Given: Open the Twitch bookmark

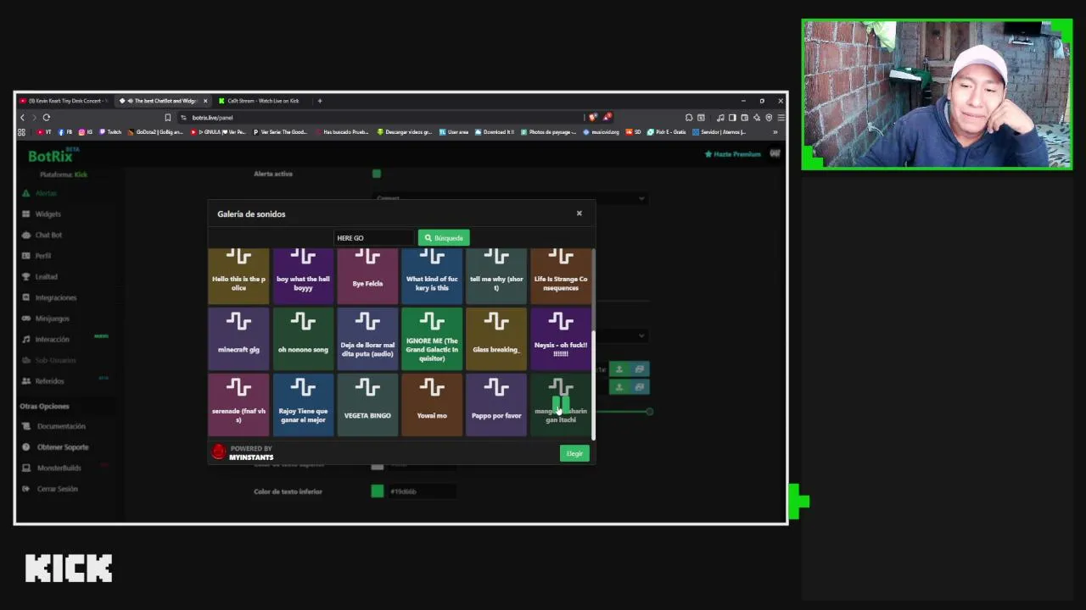Looking at the screenshot, I should click(109, 132).
